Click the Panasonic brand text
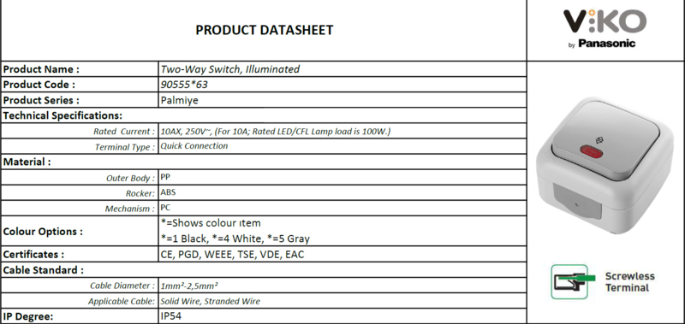685x324 pixels. click(x=607, y=44)
